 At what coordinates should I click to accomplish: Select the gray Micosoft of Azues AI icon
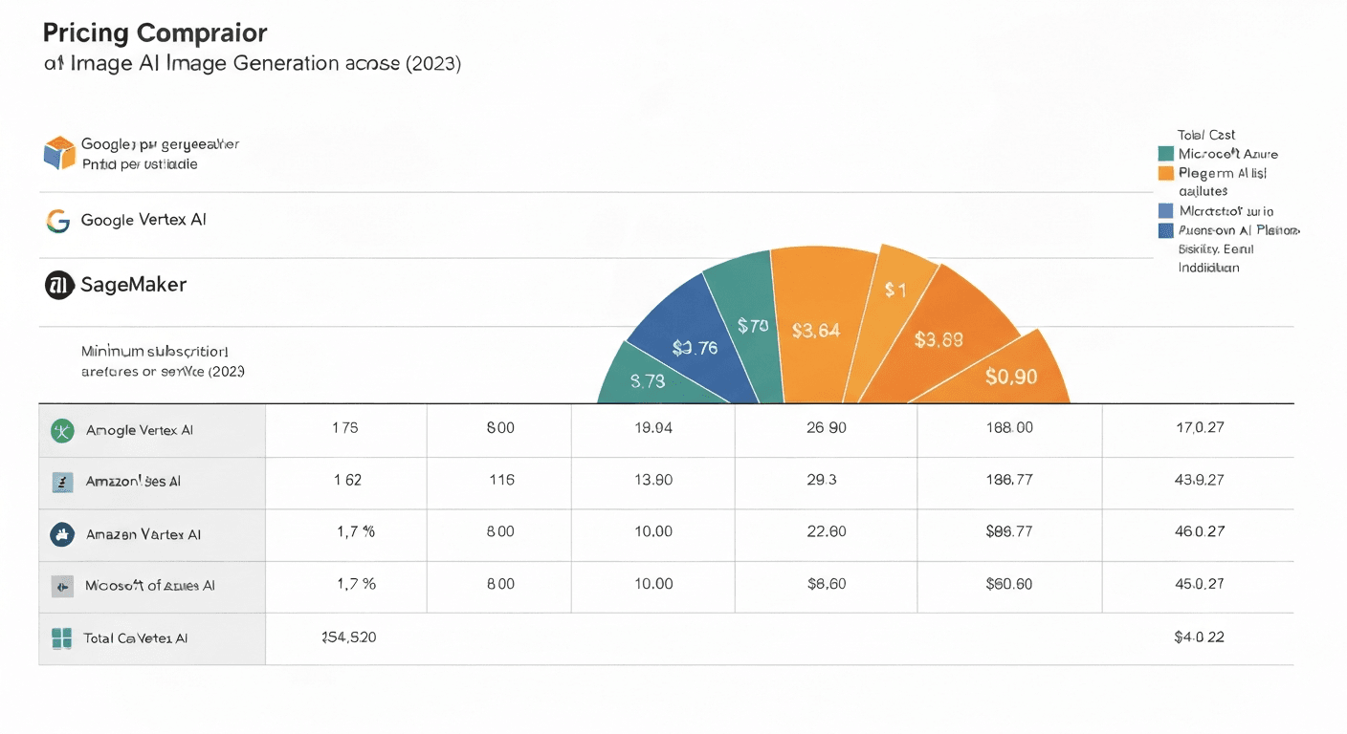coord(62,585)
